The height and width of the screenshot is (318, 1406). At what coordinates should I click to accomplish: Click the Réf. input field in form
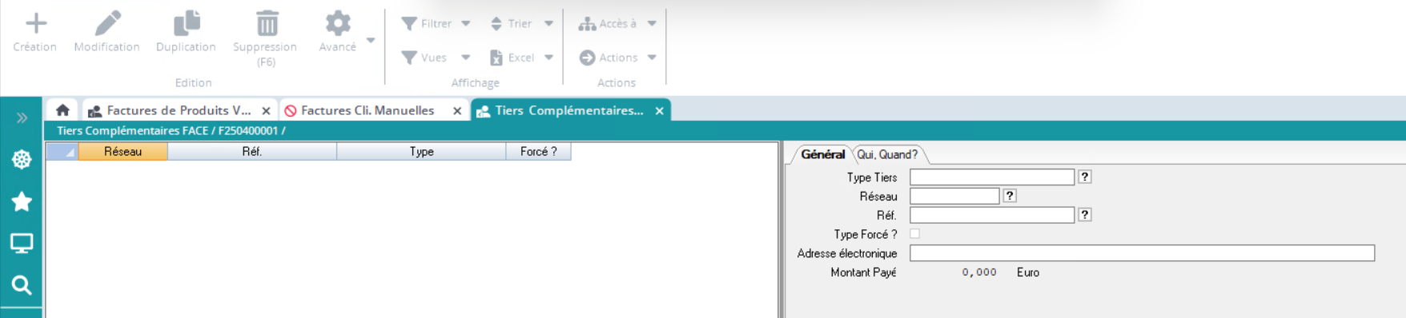tap(992, 215)
